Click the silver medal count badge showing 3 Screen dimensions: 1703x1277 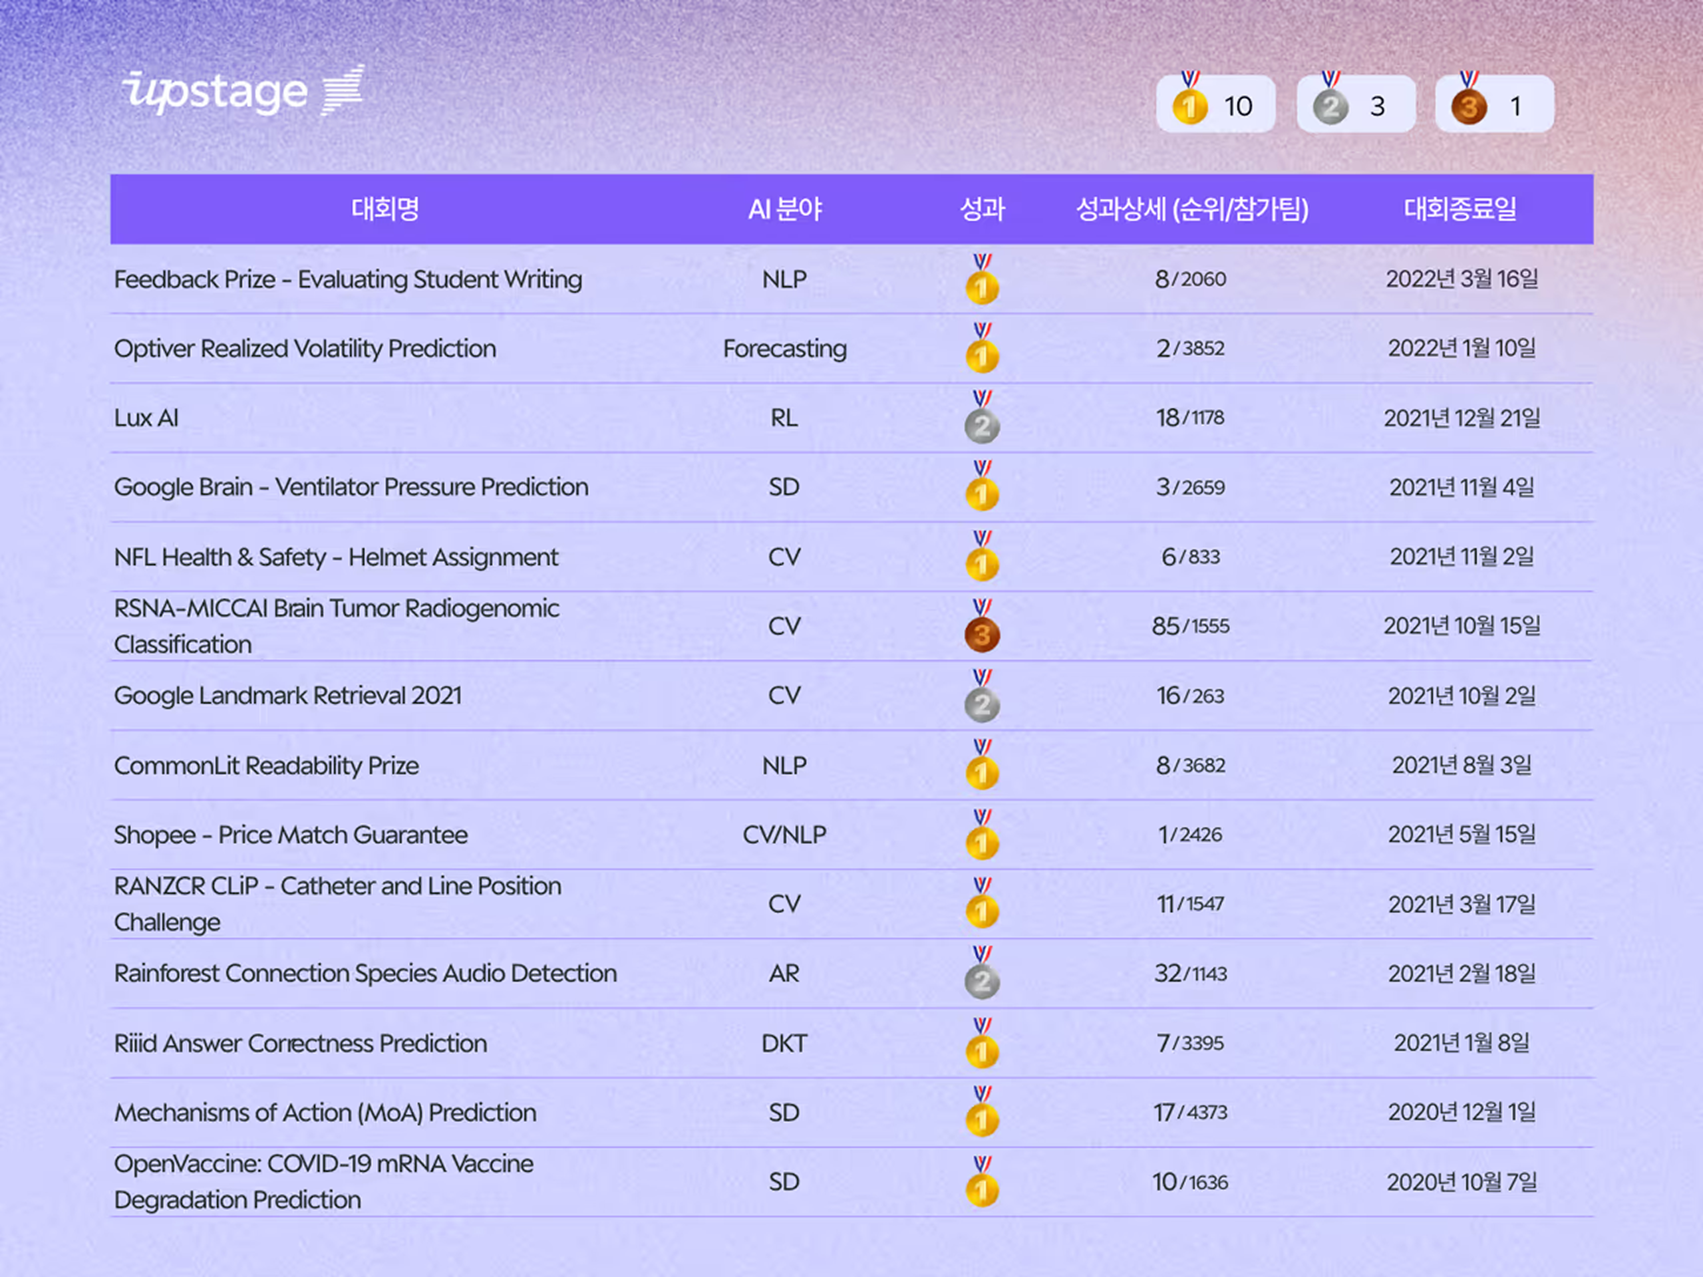tap(1355, 104)
